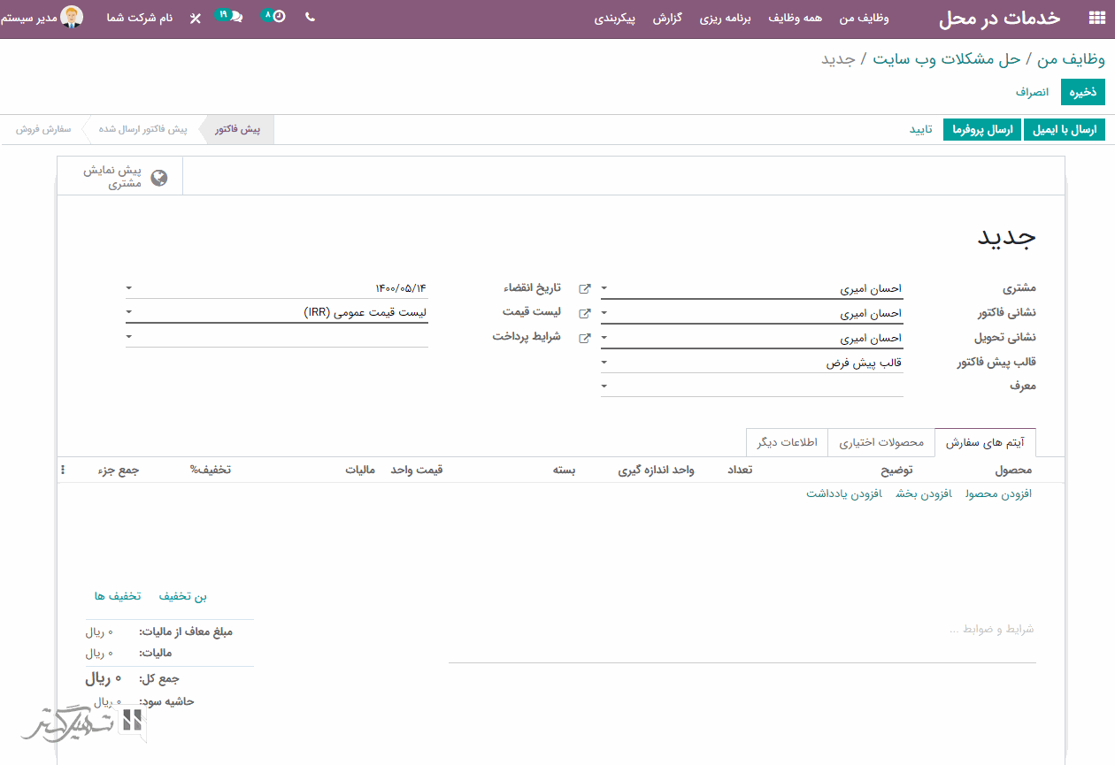Switch to the محصولات اختیاری tab
The image size is (1115, 765).
click(x=880, y=443)
